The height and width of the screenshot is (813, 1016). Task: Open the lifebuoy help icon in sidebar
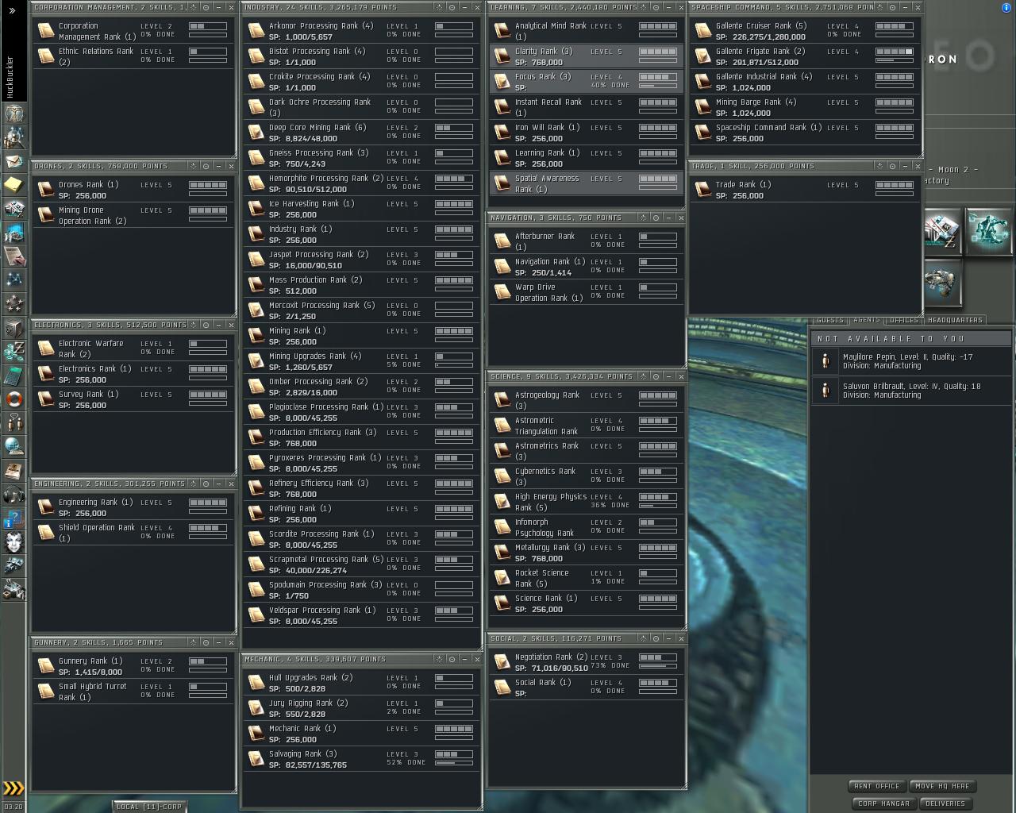(13, 399)
